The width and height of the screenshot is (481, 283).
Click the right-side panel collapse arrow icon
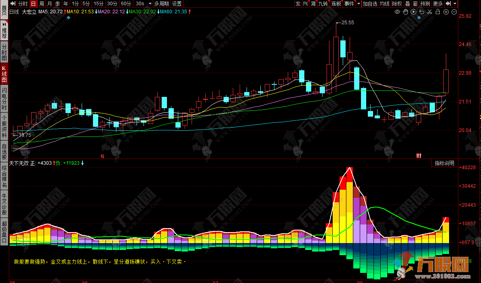click(x=448, y=4)
